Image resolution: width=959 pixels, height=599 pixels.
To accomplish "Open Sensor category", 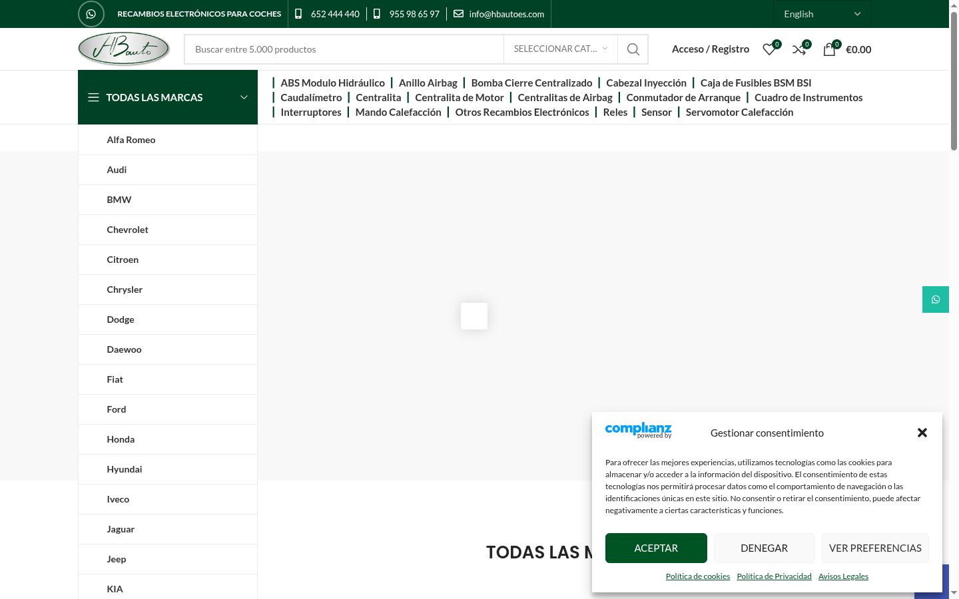I will 657,112.
